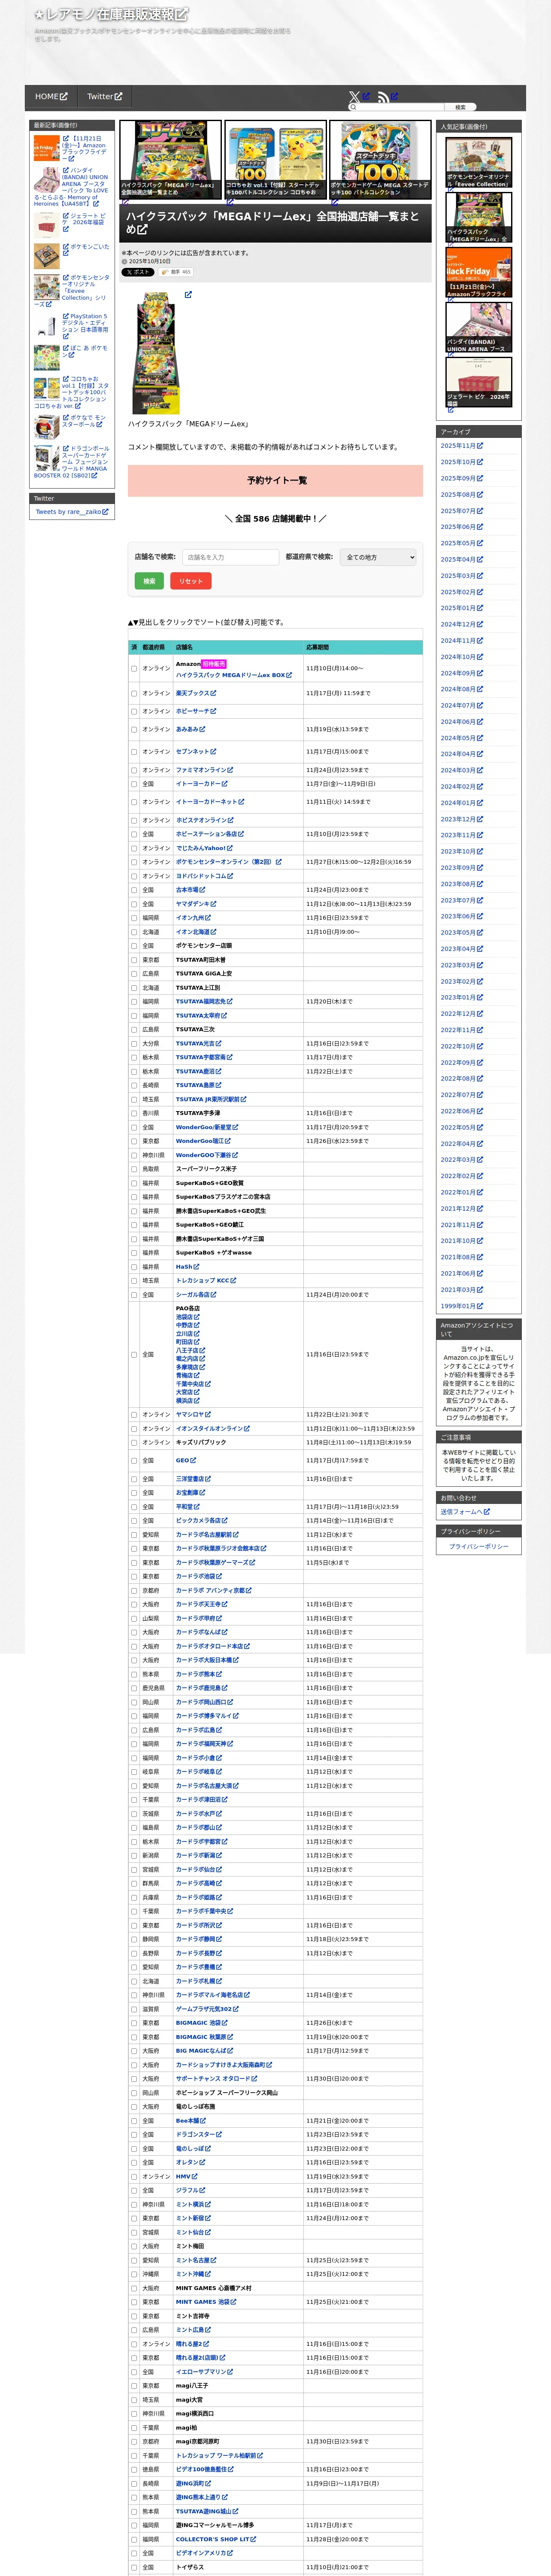Click the external-link icon next to イオン九州

click(208, 917)
